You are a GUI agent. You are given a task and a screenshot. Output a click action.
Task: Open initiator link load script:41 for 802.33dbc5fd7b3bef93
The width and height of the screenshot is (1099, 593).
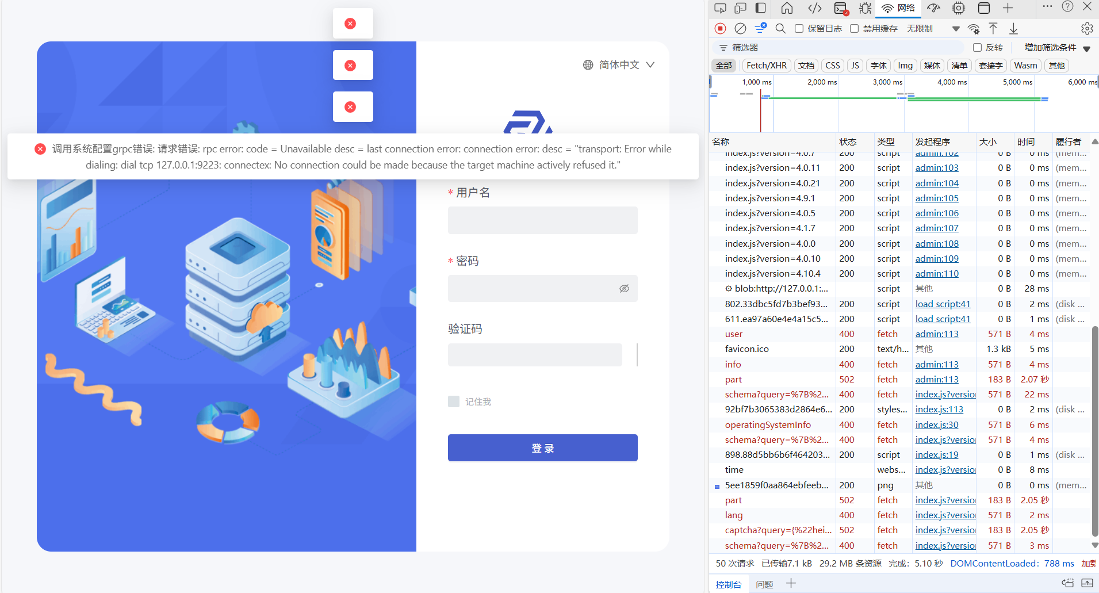pyautogui.click(x=943, y=304)
